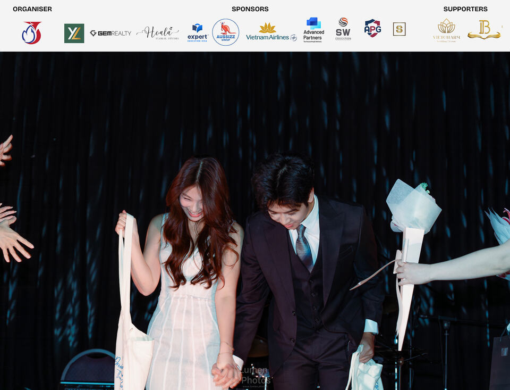Click the SUPPORTERS heading
The image size is (510, 390).
pyautogui.click(x=465, y=9)
